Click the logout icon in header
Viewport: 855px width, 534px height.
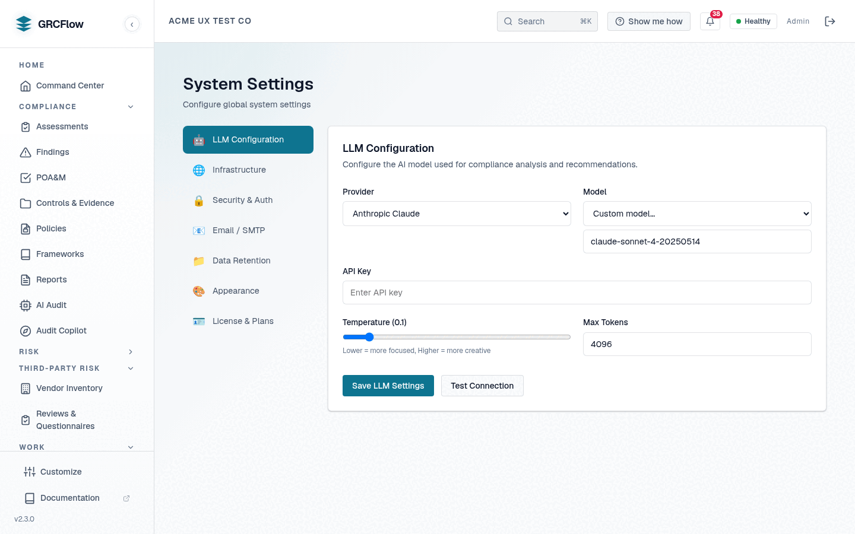(x=830, y=21)
